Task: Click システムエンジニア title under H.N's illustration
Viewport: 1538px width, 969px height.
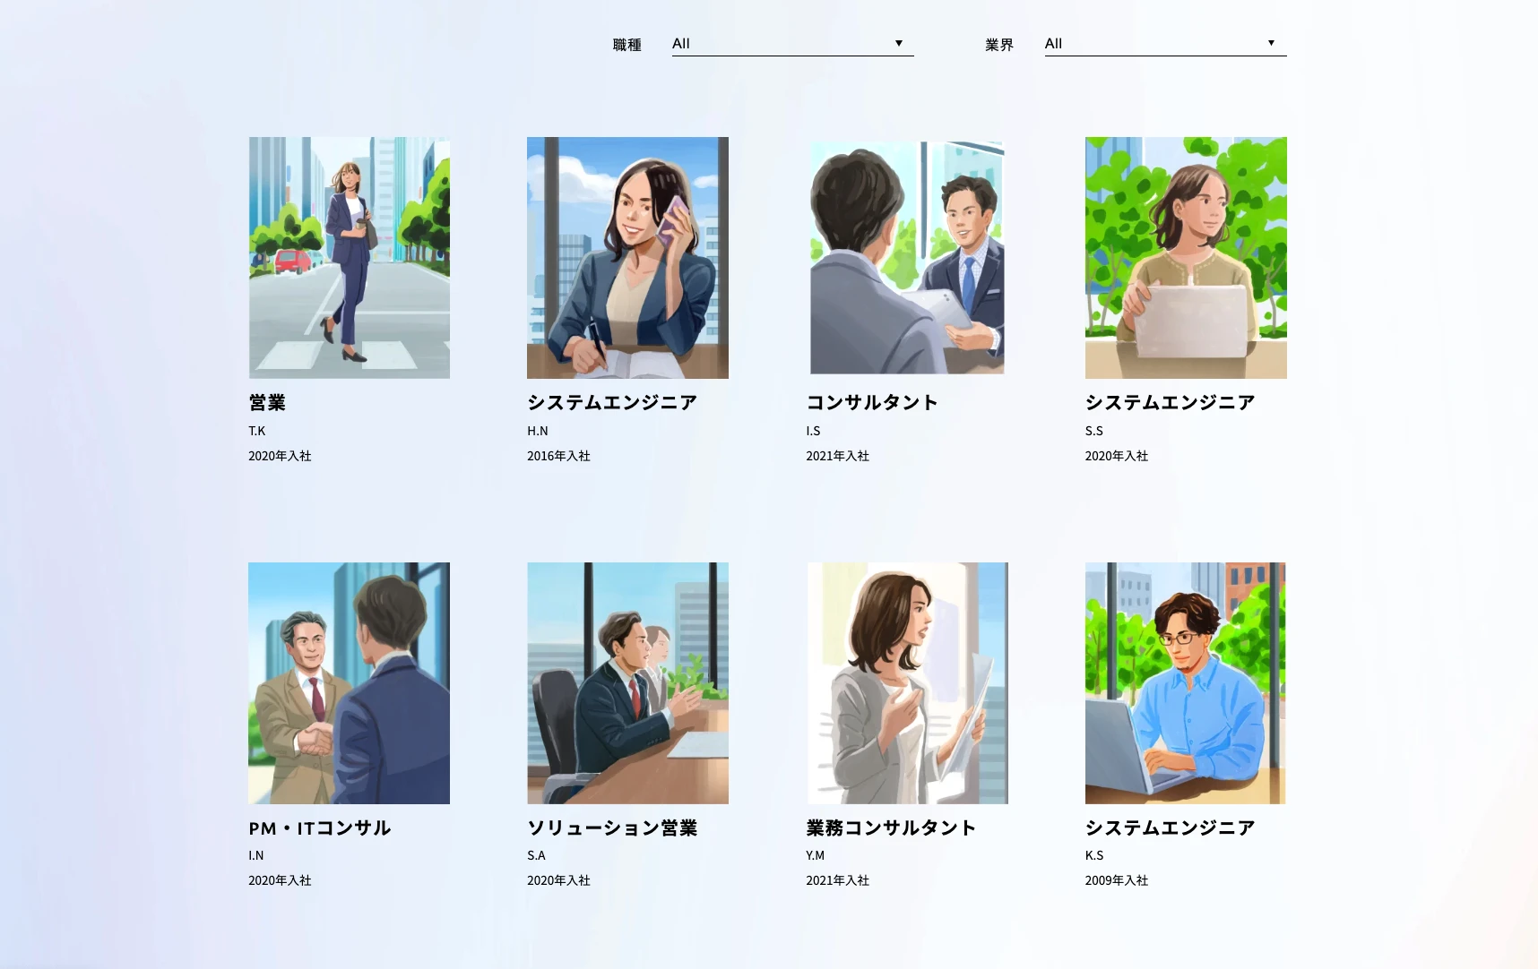Action: (612, 403)
